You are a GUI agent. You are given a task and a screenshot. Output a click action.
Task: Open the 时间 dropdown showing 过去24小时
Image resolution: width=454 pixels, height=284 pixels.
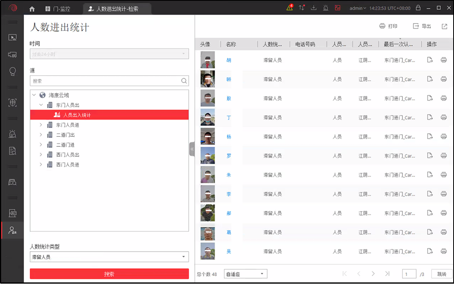pyautogui.click(x=109, y=54)
